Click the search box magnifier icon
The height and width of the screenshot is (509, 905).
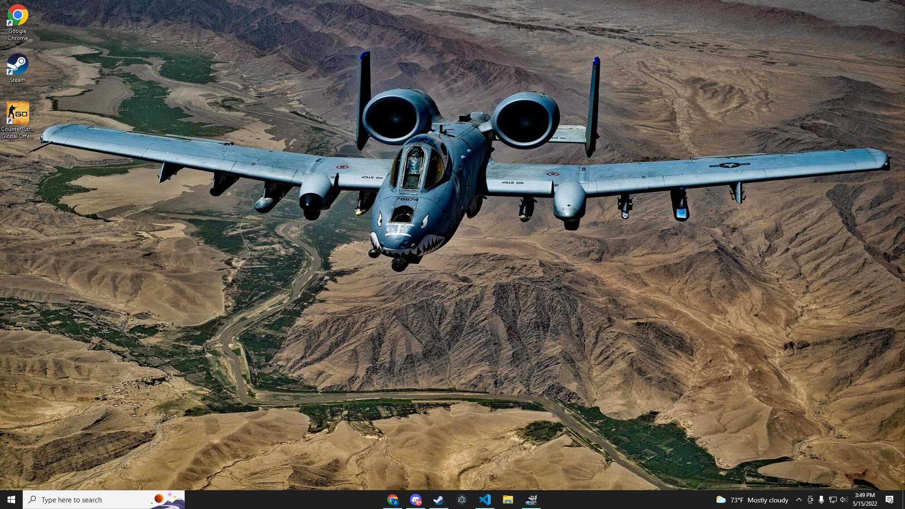point(32,500)
